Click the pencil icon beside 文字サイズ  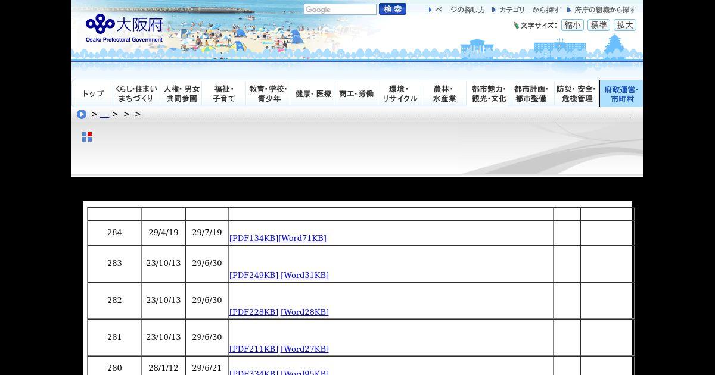click(516, 26)
